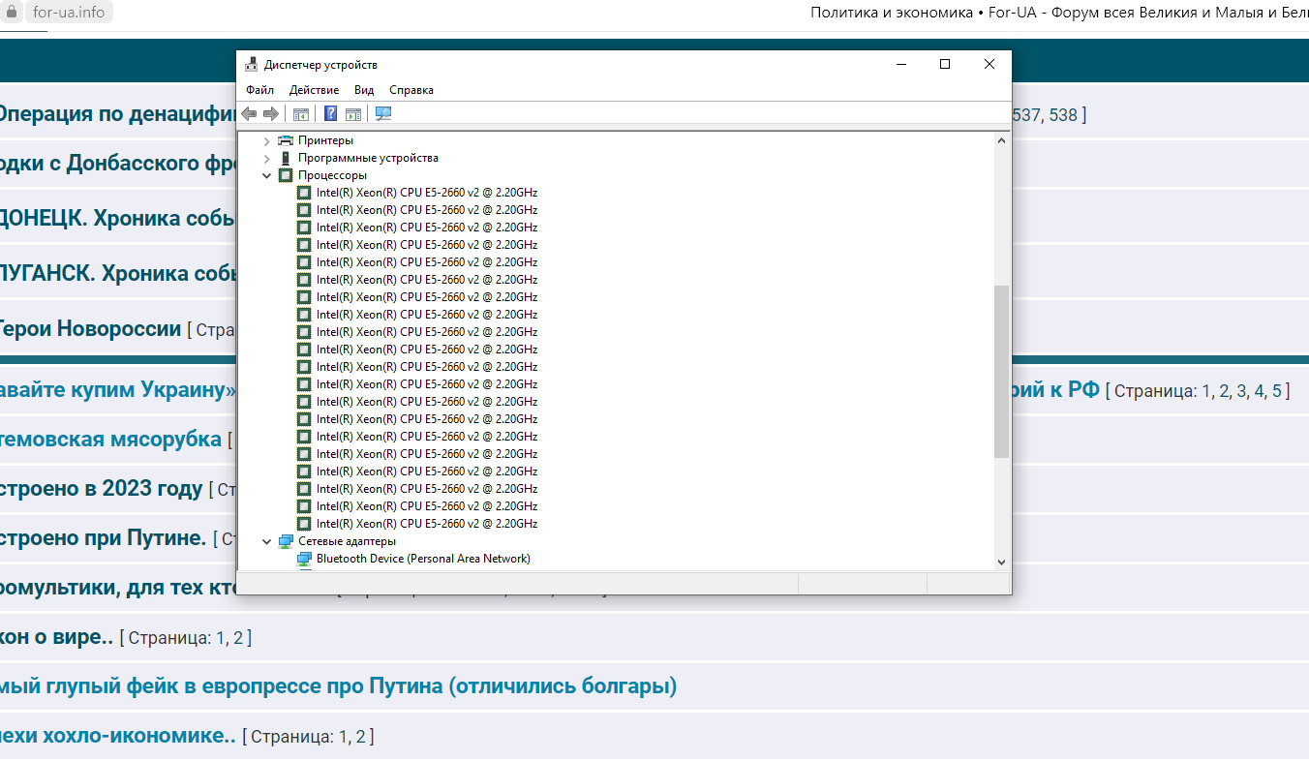Click the Диспетчер устройств title bar icon
The height and width of the screenshot is (761, 1309).
click(252, 64)
